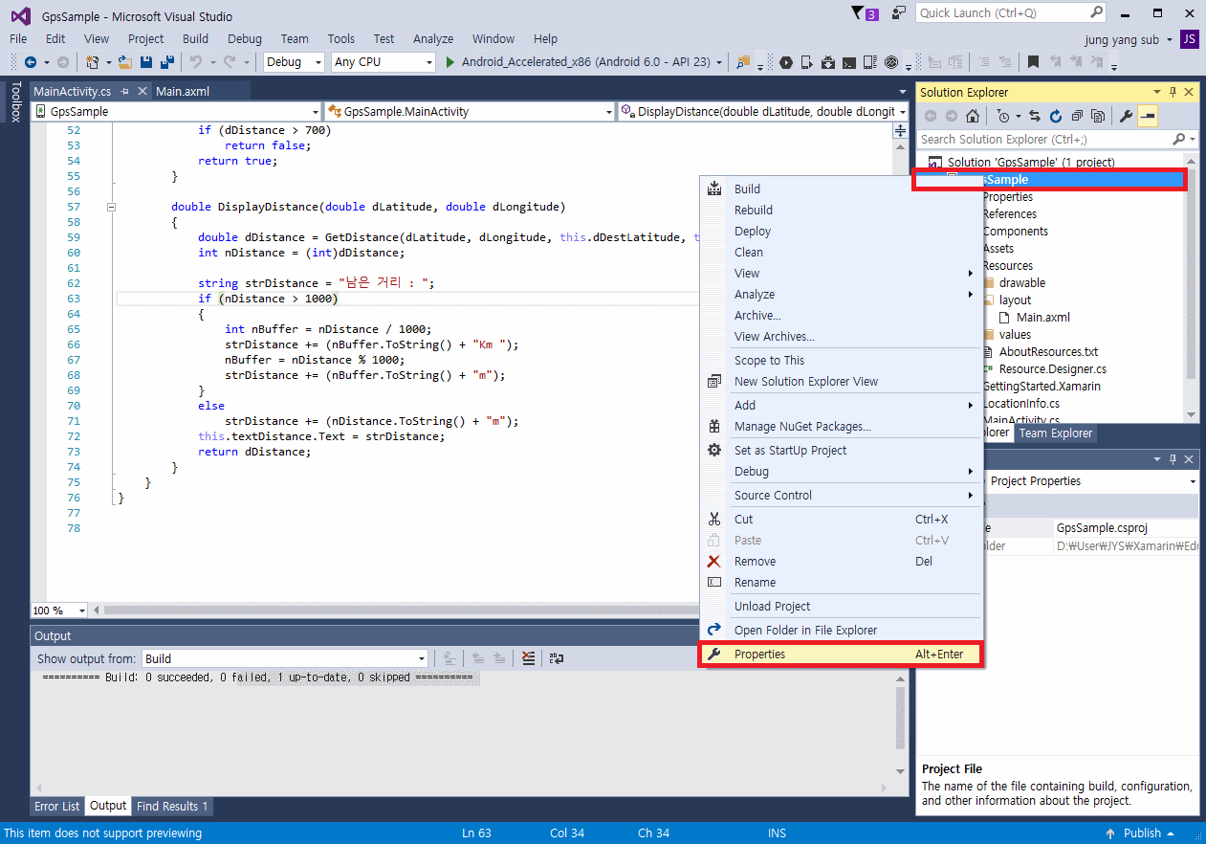Screen dimensions: 1206x844
Task: Click the Search Solution Explorer field
Action: click(1057, 140)
